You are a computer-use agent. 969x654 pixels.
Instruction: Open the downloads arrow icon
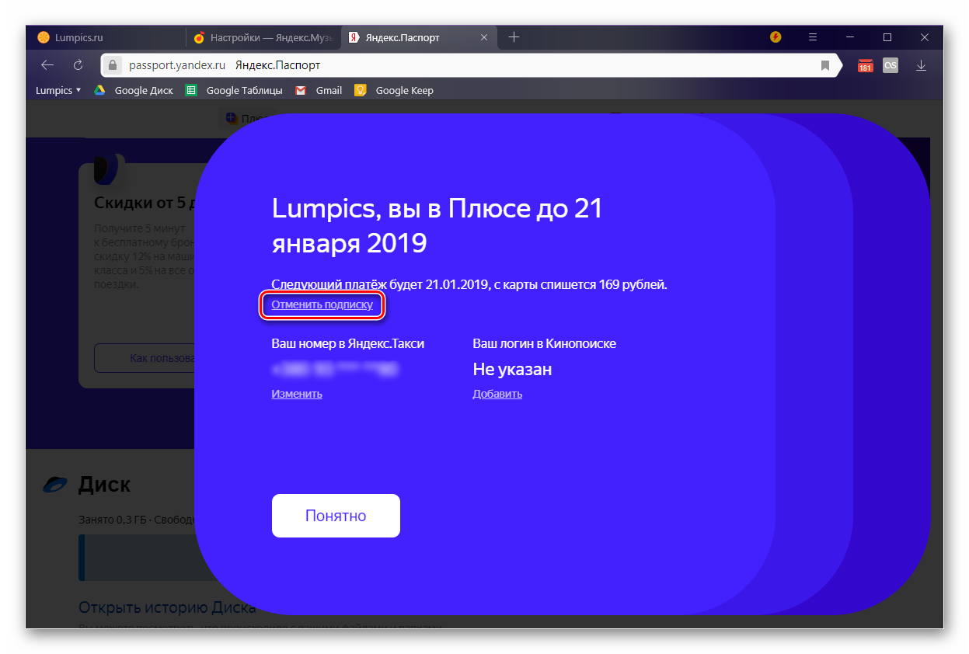pyautogui.click(x=921, y=65)
